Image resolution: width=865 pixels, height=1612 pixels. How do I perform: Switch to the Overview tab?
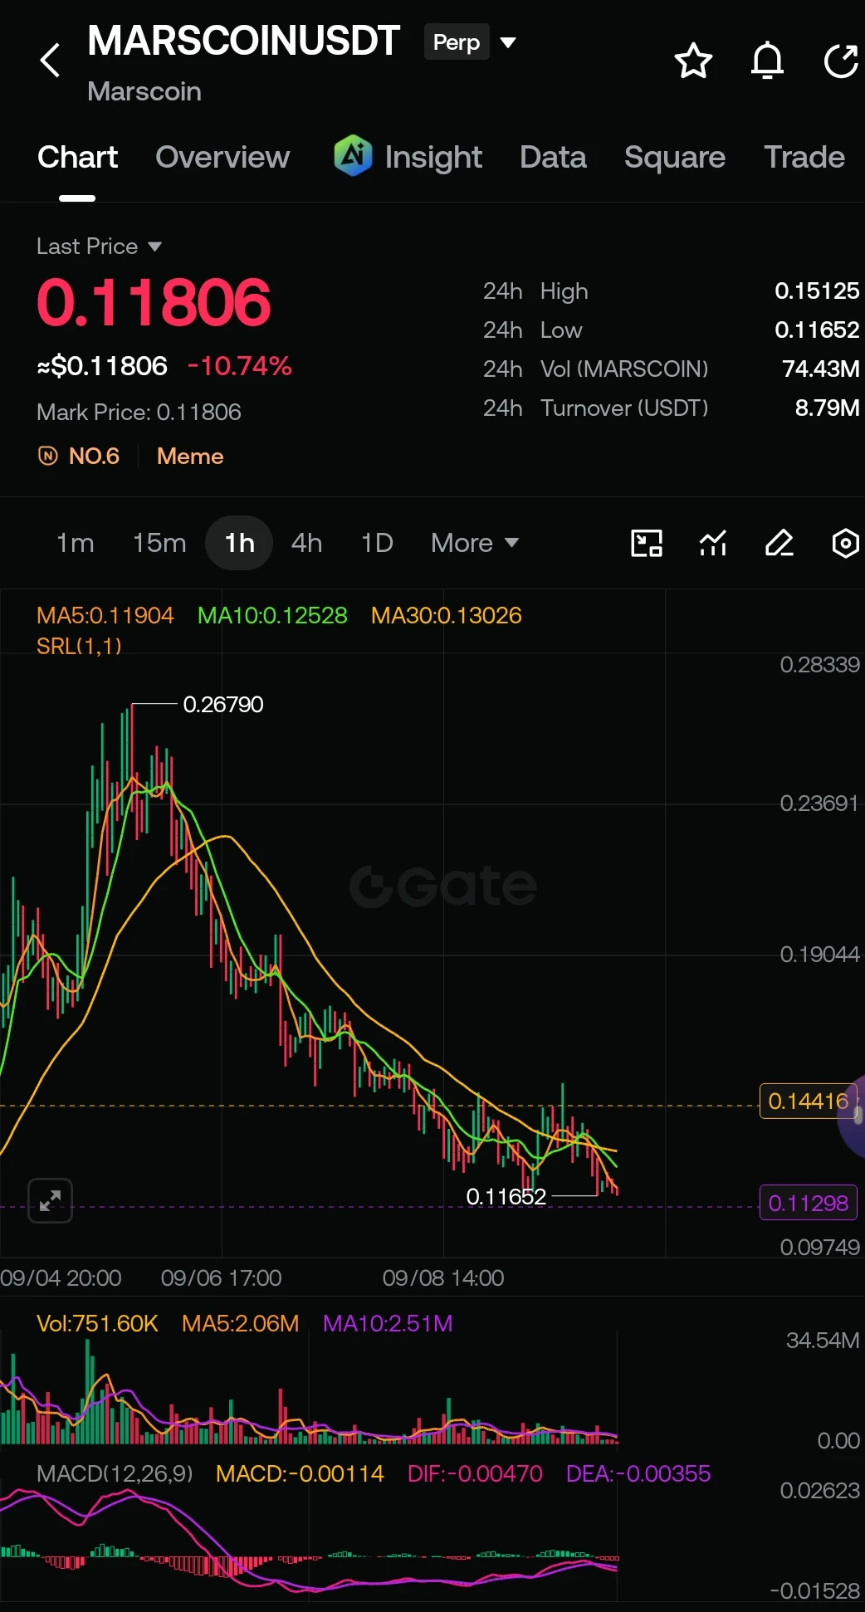point(222,157)
